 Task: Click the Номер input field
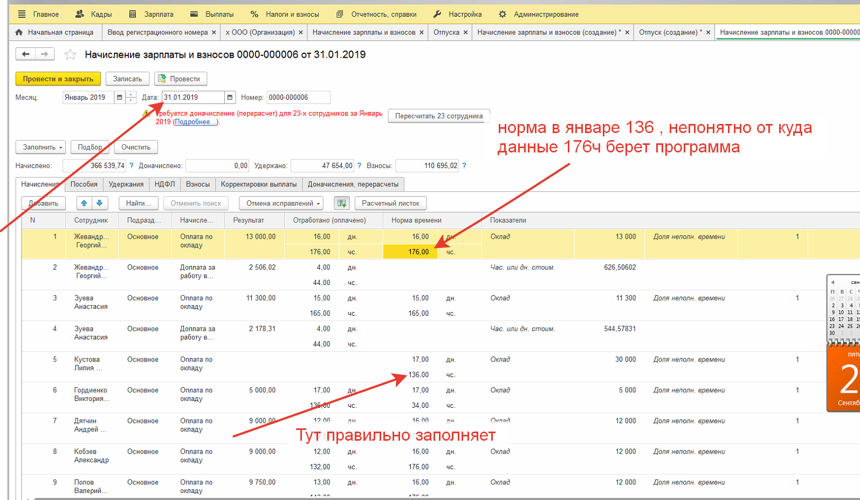[298, 98]
